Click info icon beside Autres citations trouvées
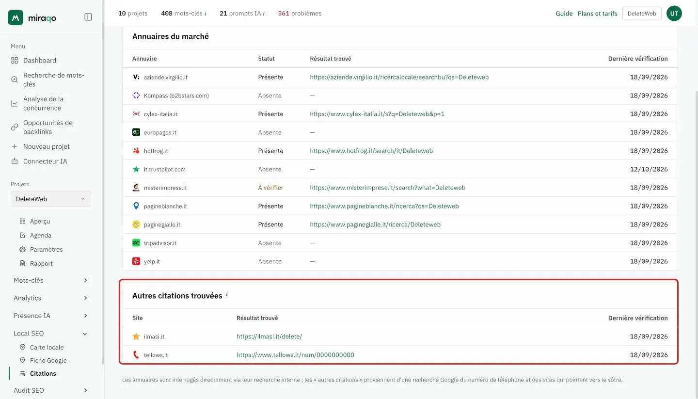The image size is (698, 399). [x=227, y=294]
